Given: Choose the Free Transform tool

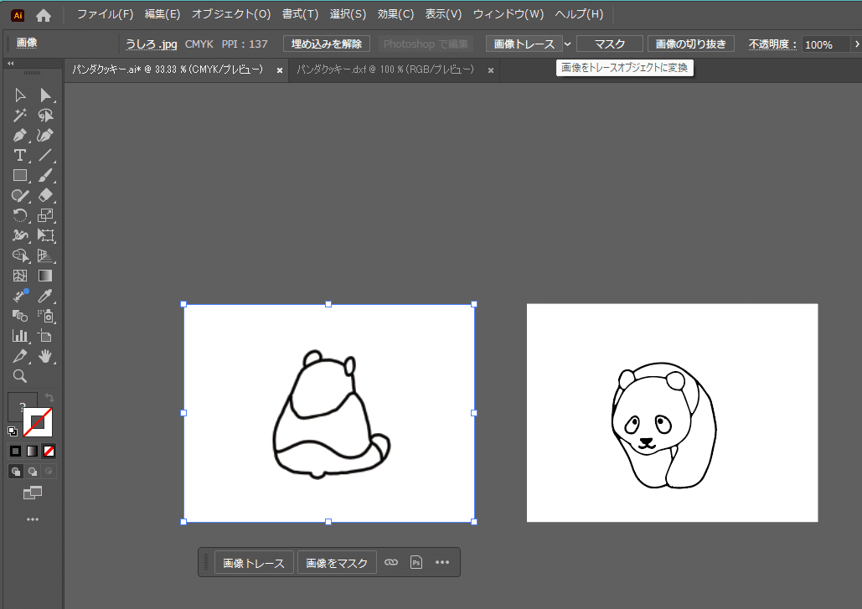Looking at the screenshot, I should click(x=45, y=235).
